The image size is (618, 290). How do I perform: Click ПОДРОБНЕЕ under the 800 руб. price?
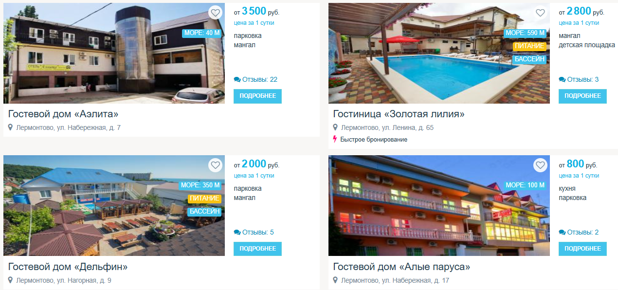pyautogui.click(x=582, y=249)
